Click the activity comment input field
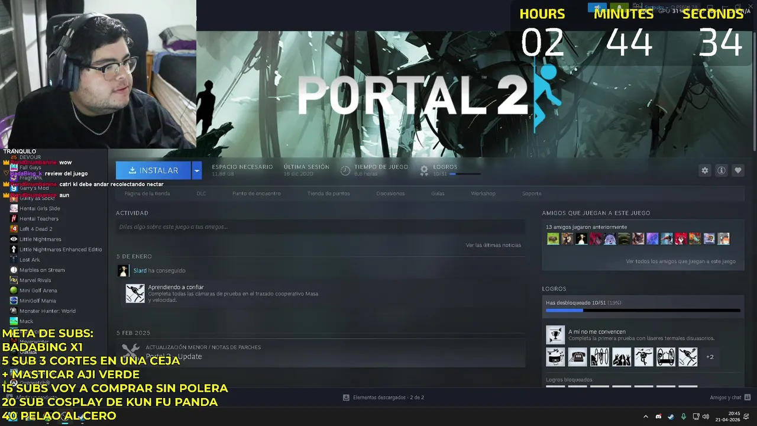Viewport: 757px width, 426px height. point(321,227)
